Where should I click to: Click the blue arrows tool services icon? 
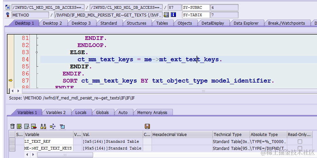(x=52, y=127)
